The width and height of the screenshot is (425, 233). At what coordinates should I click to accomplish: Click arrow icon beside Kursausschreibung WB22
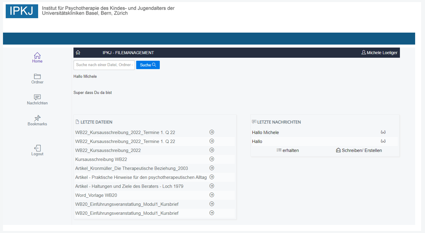click(212, 159)
